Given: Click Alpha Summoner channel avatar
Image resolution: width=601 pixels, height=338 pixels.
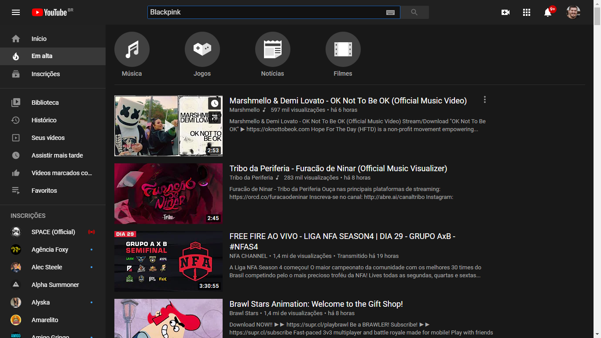Looking at the screenshot, I should pos(16,285).
